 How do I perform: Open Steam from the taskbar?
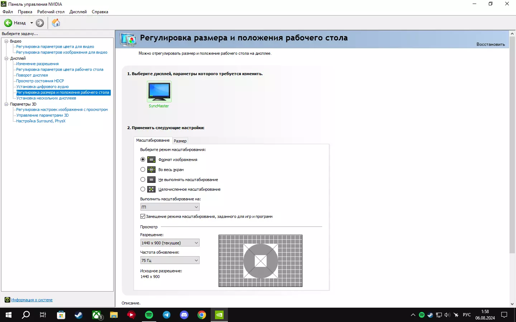coord(78,315)
